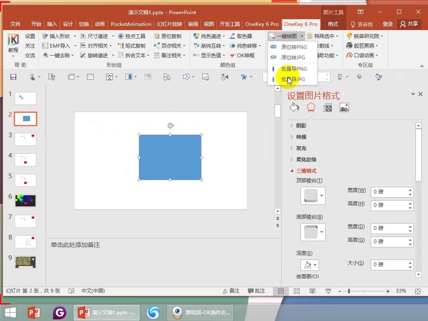Image resolution: width=428 pixels, height=321 pixels.
Task: Click the zoom in plus icon
Action: coord(387,291)
